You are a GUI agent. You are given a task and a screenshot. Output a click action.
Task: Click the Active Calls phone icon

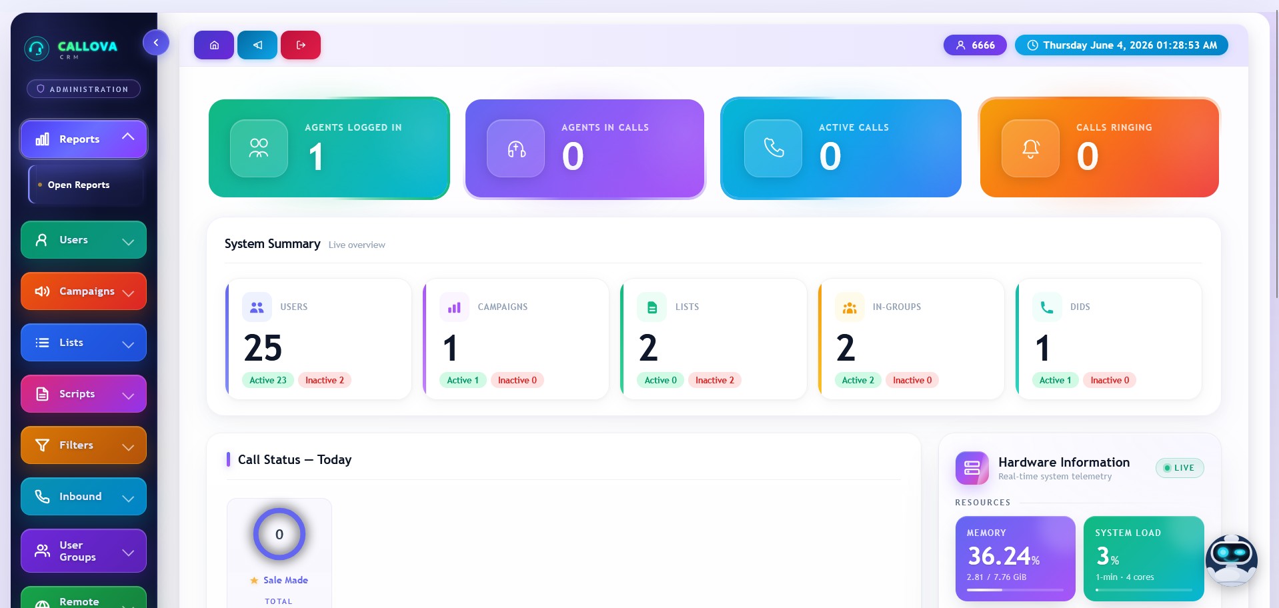(774, 148)
